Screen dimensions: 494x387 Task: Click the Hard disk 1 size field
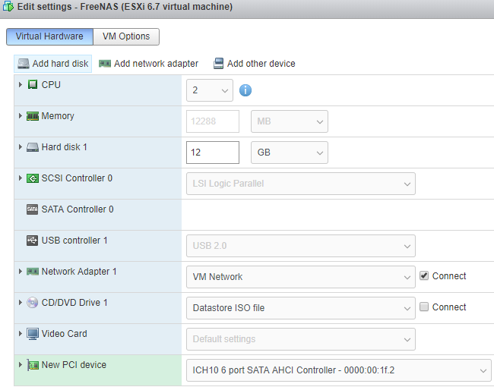pyautogui.click(x=213, y=153)
